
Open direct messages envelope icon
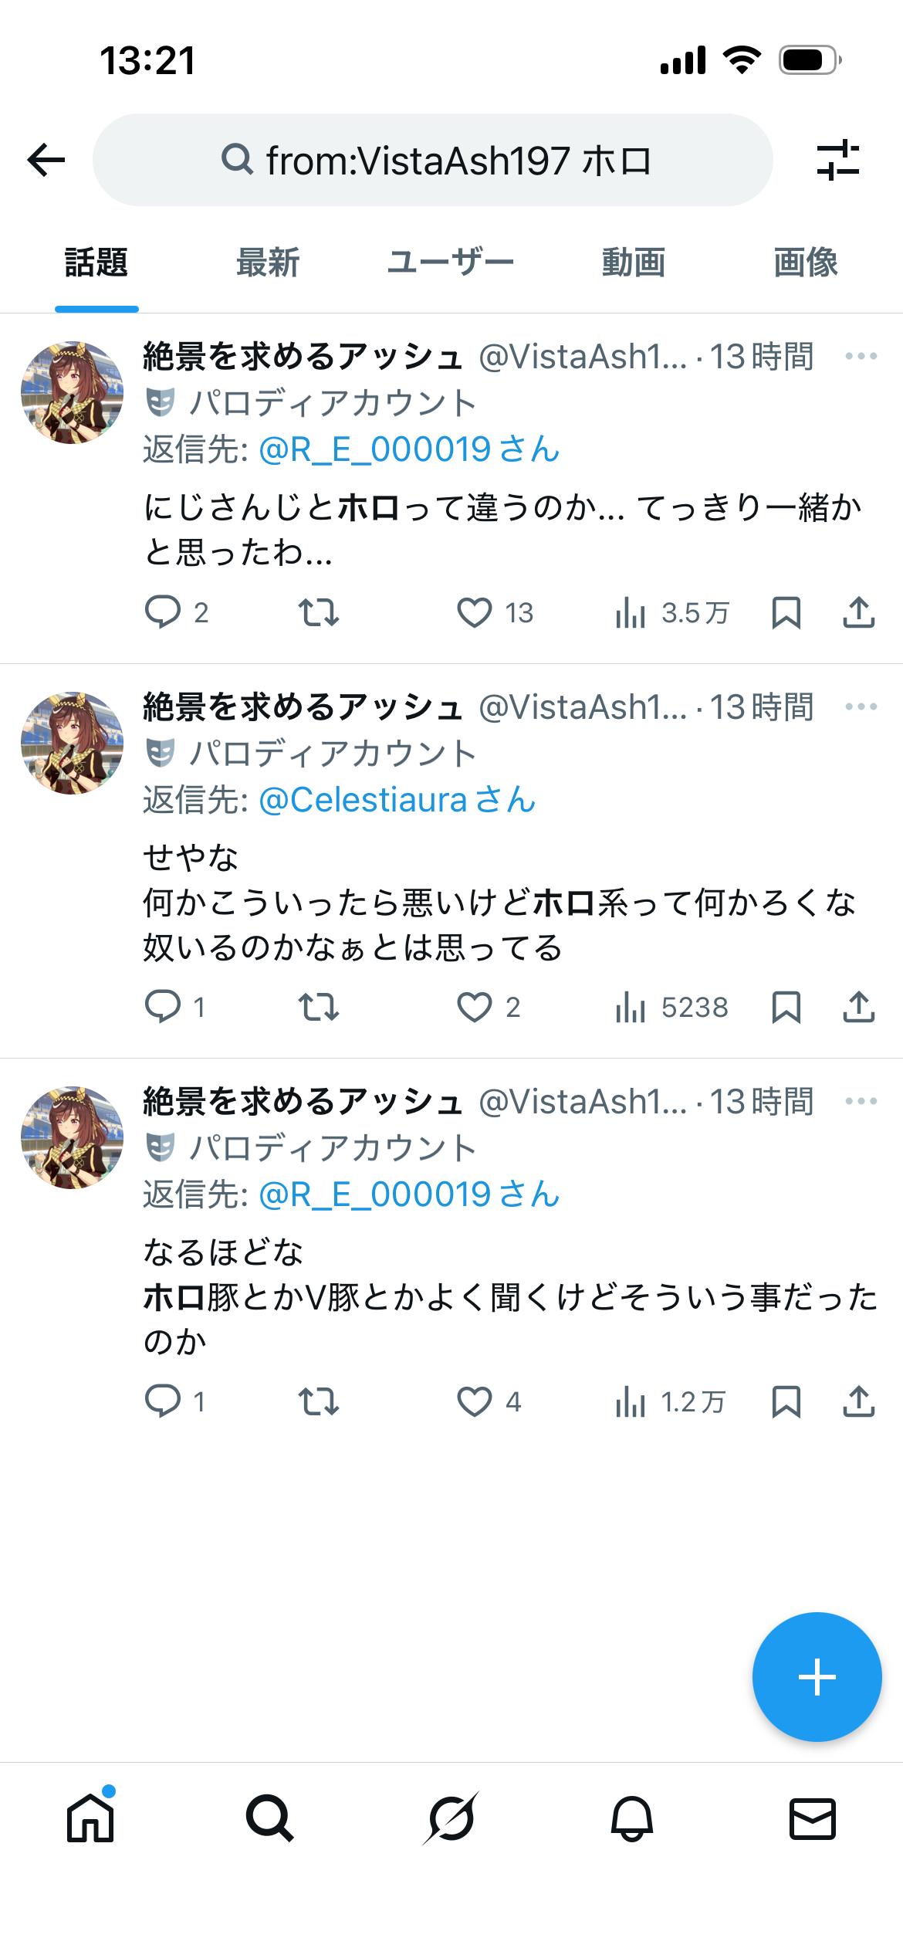point(813,1818)
